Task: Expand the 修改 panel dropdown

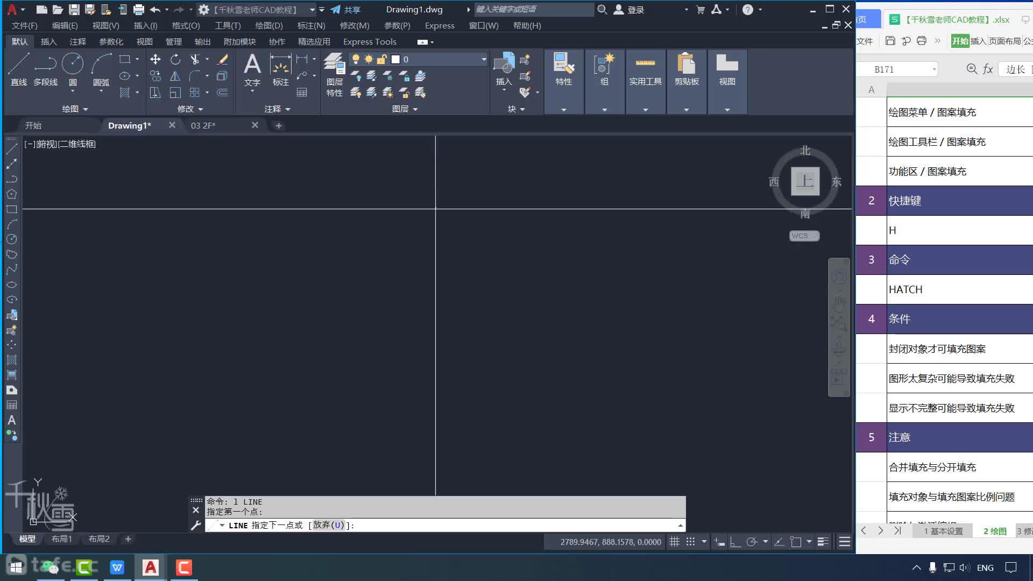Action: click(x=190, y=109)
